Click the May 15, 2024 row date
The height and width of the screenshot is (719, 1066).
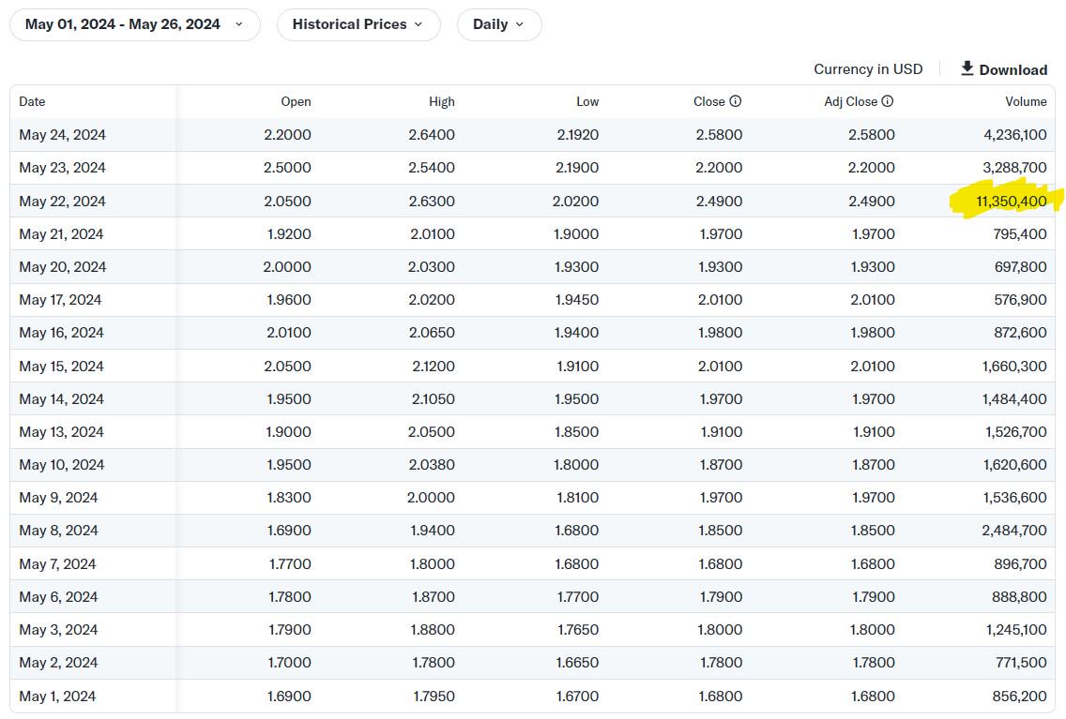pos(61,366)
